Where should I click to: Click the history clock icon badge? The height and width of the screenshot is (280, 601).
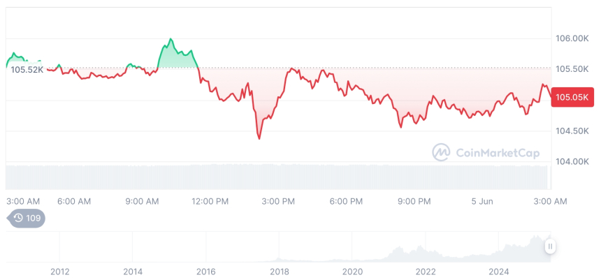tap(19, 219)
